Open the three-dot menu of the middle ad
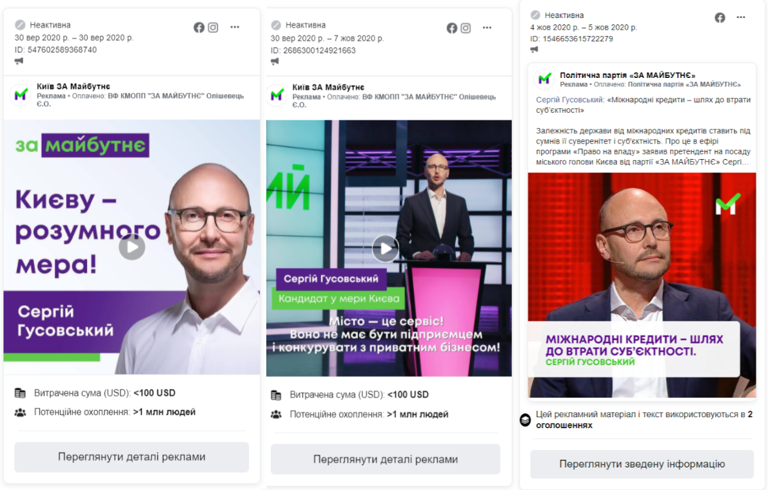The image size is (768, 490). [487, 28]
